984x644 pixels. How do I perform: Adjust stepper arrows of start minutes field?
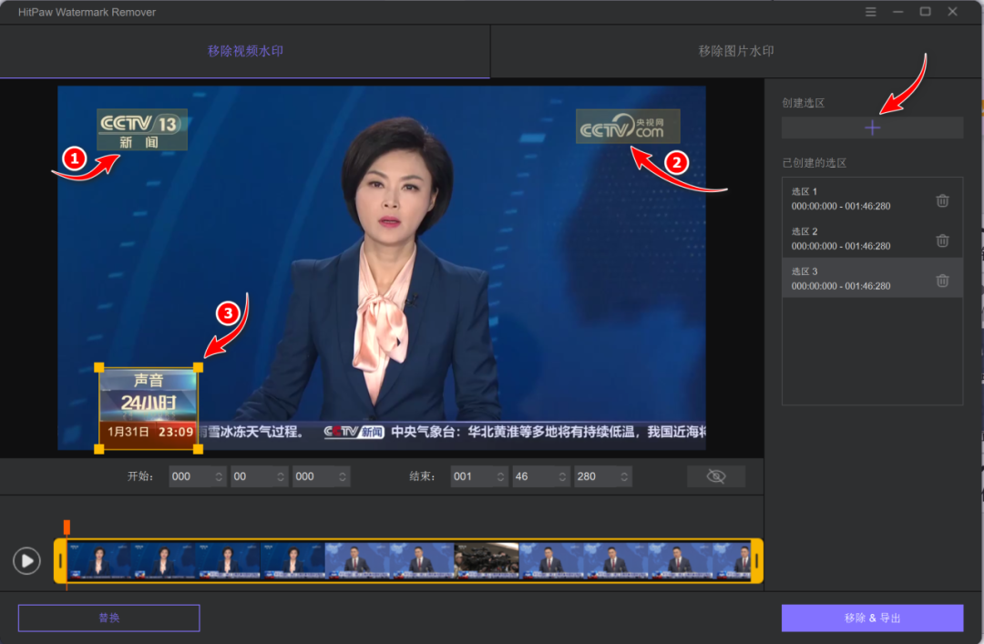pyautogui.click(x=219, y=476)
